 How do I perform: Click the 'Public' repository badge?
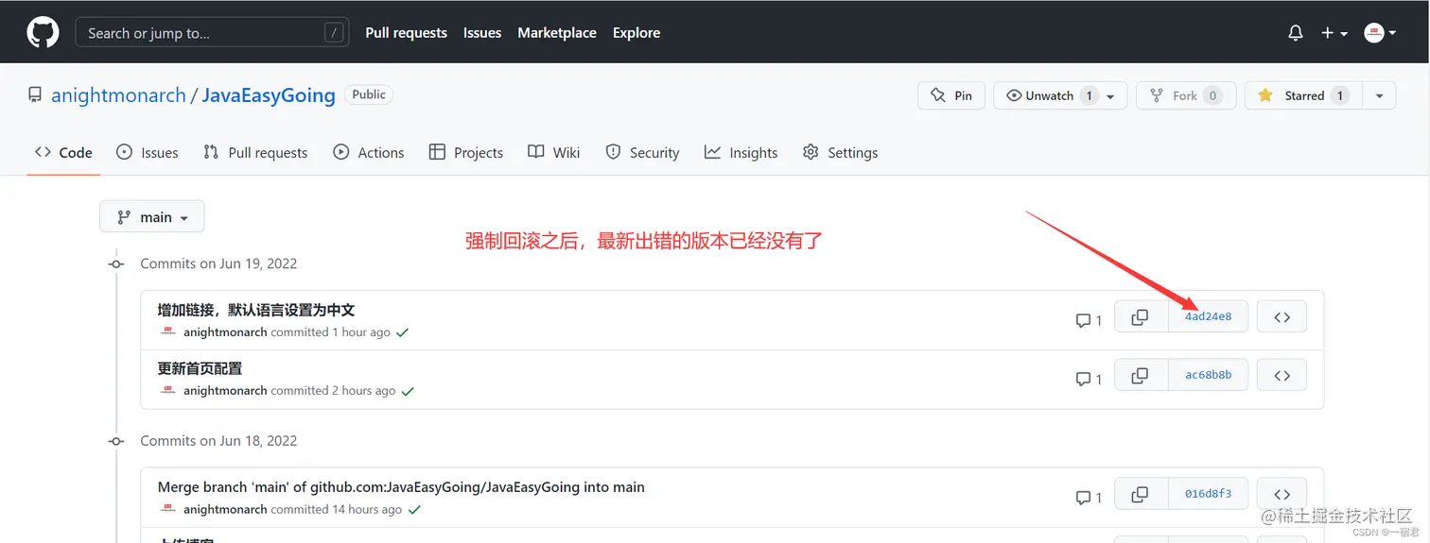[369, 94]
